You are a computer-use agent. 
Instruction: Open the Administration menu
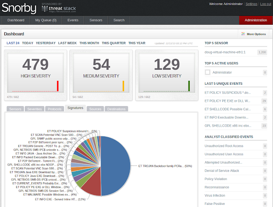point(256,20)
